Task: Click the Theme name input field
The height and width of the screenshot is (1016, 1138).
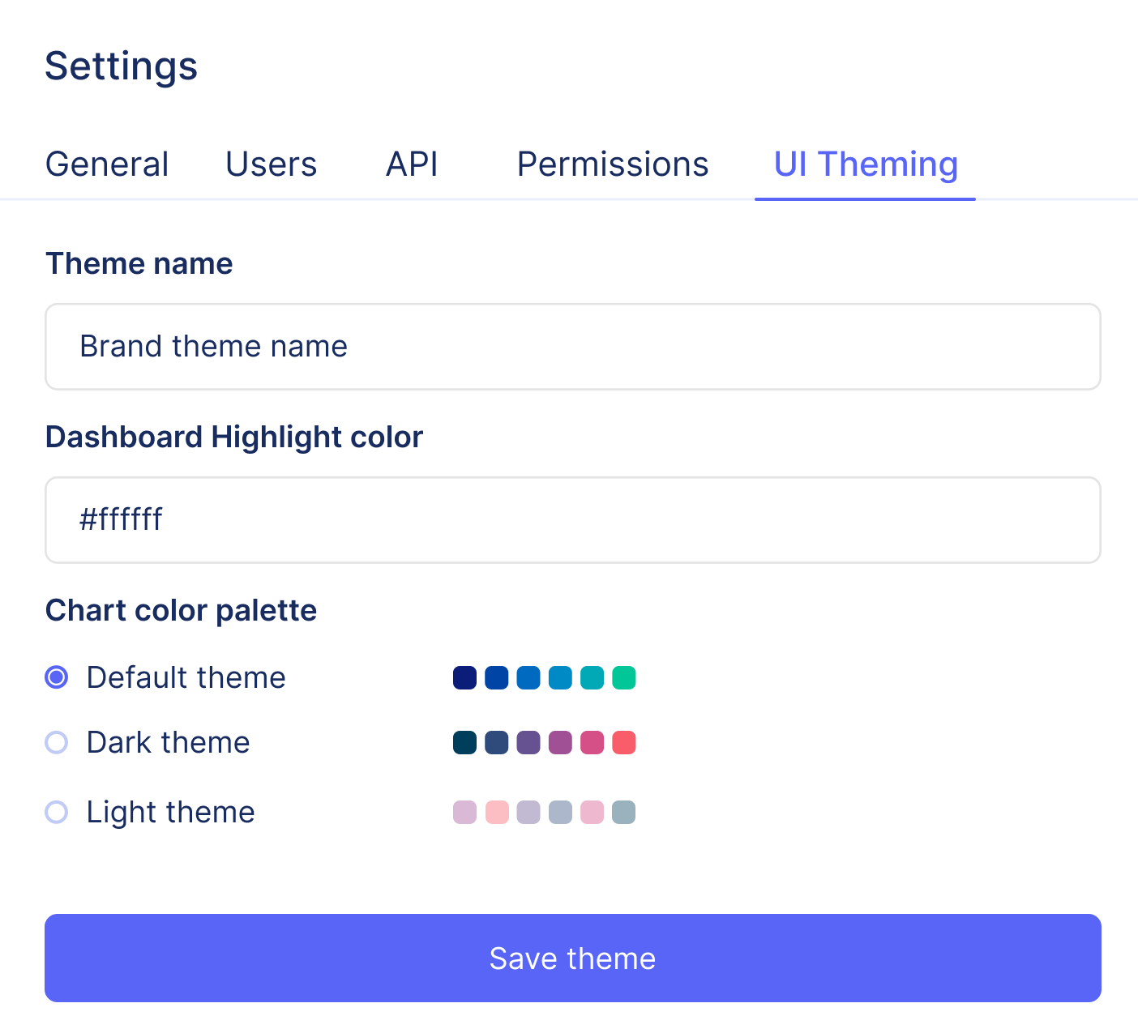Action: point(573,347)
